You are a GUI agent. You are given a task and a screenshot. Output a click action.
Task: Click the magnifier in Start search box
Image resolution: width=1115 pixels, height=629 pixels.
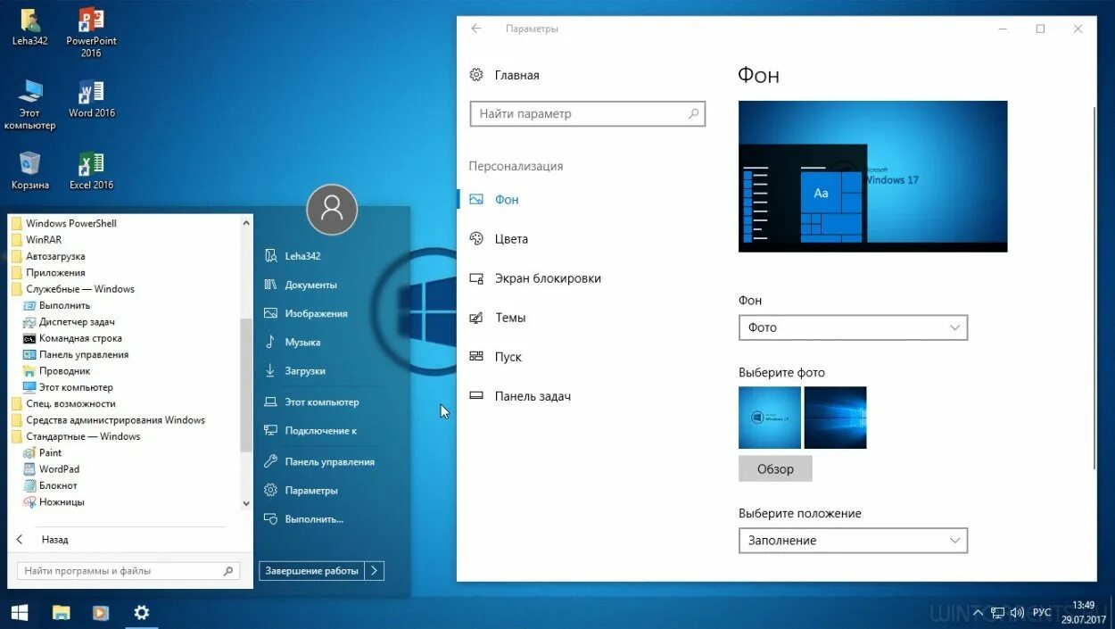tap(228, 571)
